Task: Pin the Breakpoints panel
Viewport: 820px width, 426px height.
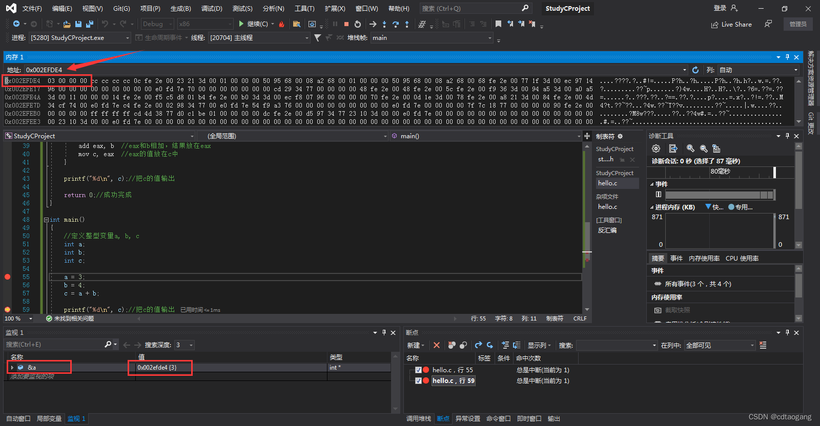Action: point(787,333)
